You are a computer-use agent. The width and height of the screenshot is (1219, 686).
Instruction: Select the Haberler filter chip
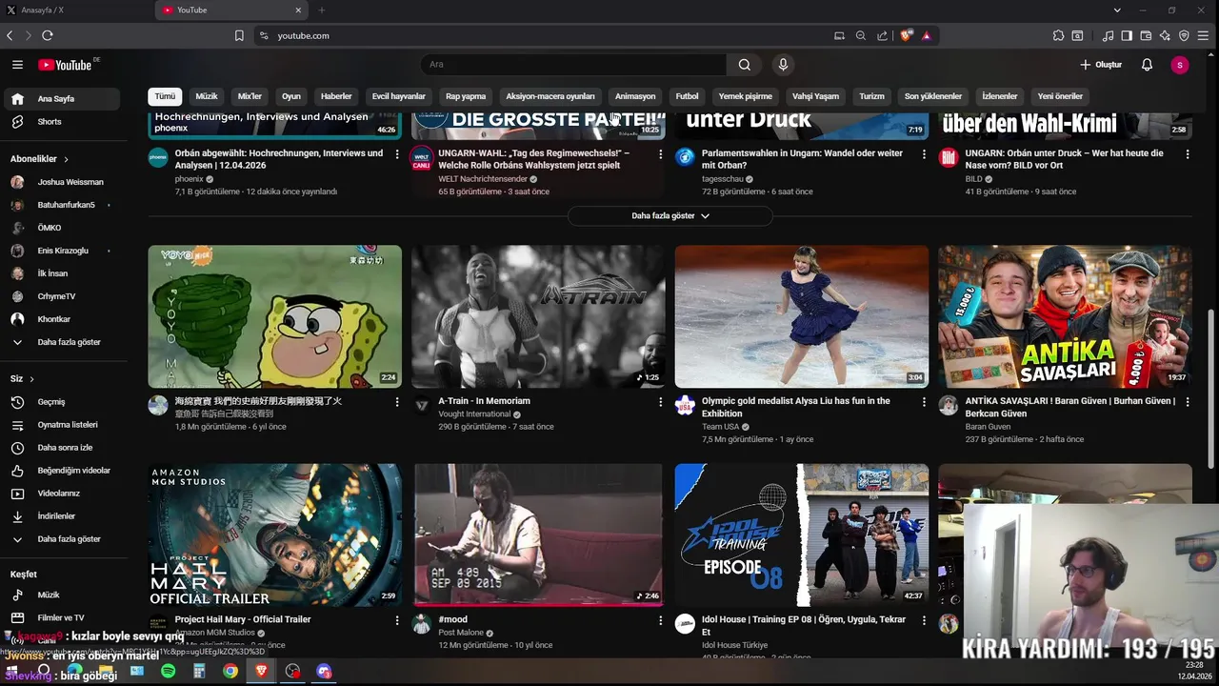[336, 96]
